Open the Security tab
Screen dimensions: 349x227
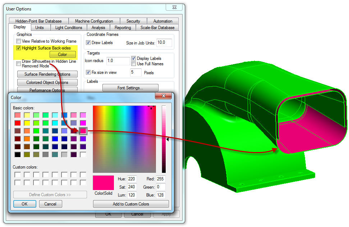(x=133, y=21)
